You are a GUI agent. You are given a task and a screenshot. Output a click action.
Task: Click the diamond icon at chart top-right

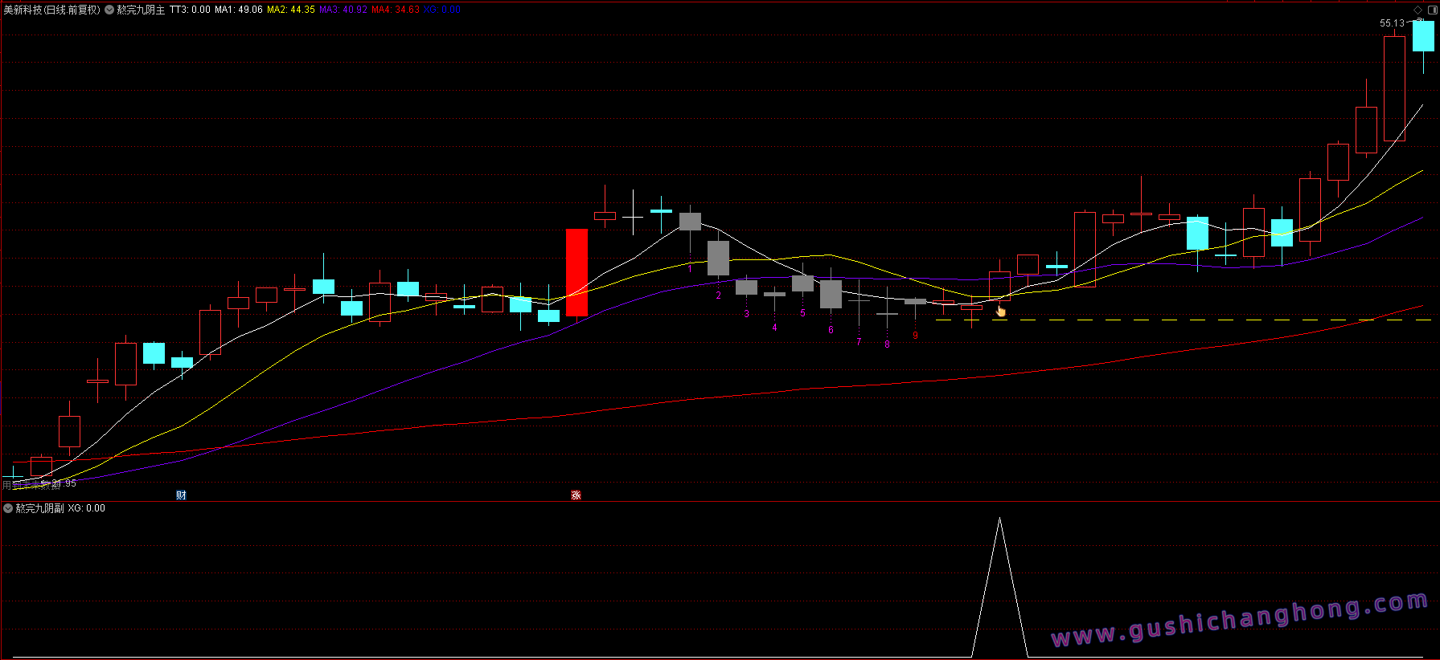[x=1417, y=10]
